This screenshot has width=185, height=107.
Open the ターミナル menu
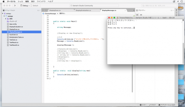pos(11,1)
